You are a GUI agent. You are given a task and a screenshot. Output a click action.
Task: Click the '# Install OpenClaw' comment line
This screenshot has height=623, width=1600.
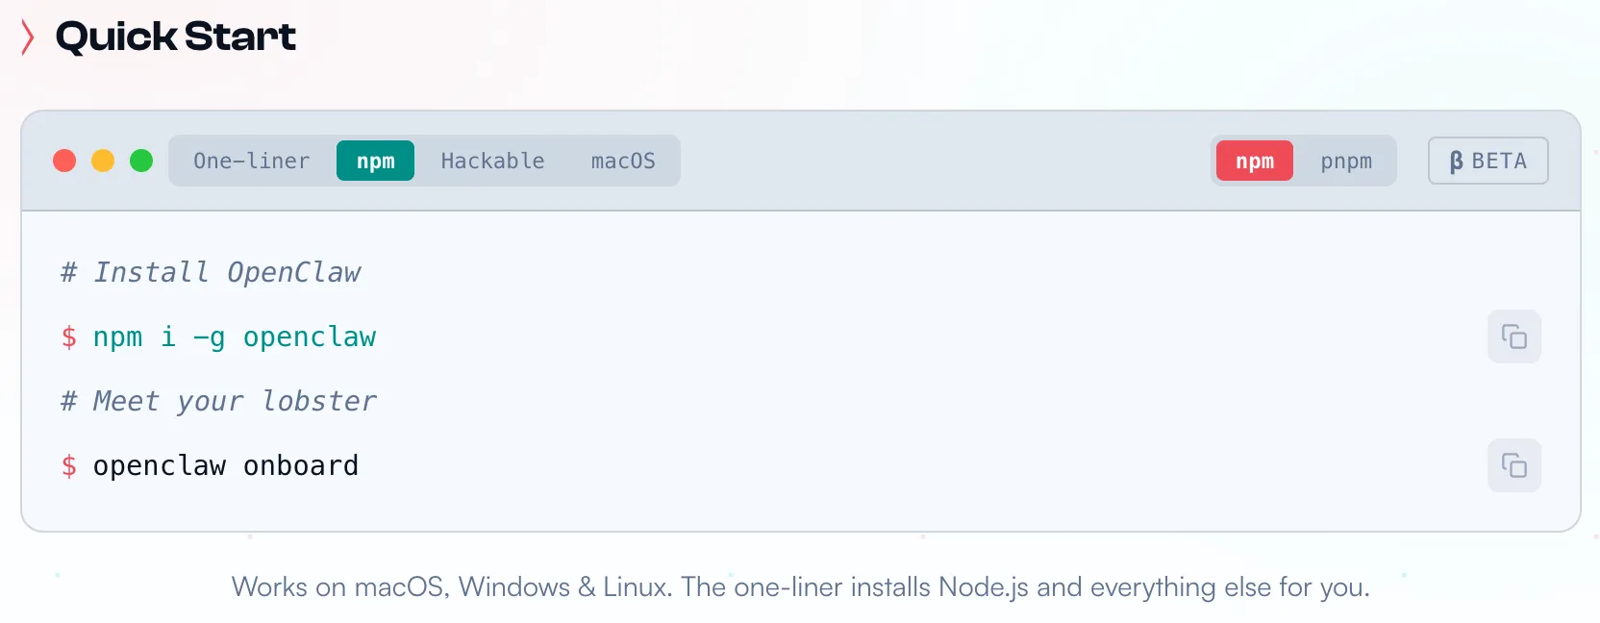click(211, 273)
